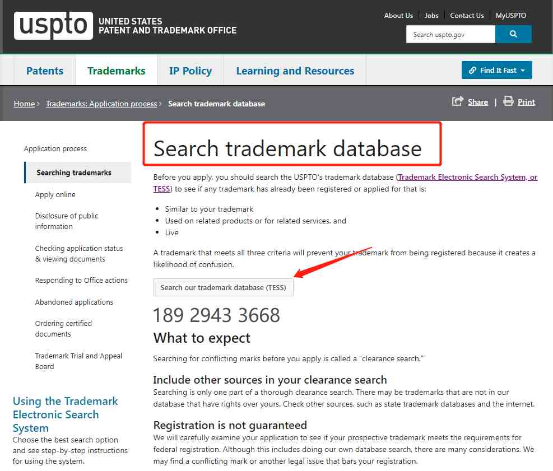
Task: Click Search our trademark database (TESS) button
Action: [223, 287]
